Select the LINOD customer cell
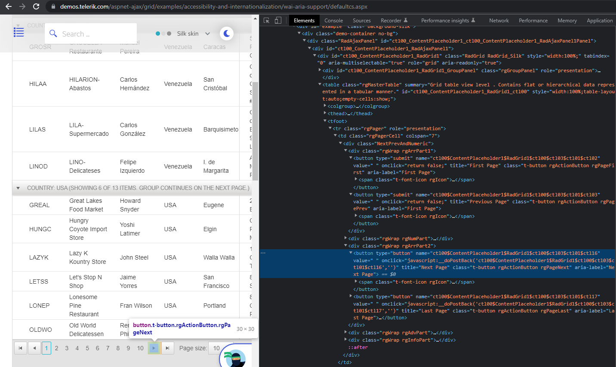Screen dimensions: 616x367 click(x=38, y=166)
